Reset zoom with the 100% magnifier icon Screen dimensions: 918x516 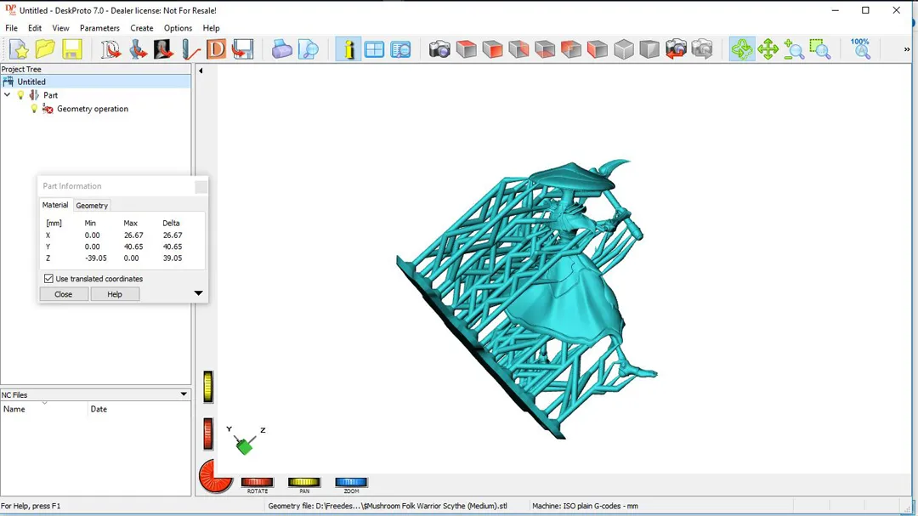[860, 49]
